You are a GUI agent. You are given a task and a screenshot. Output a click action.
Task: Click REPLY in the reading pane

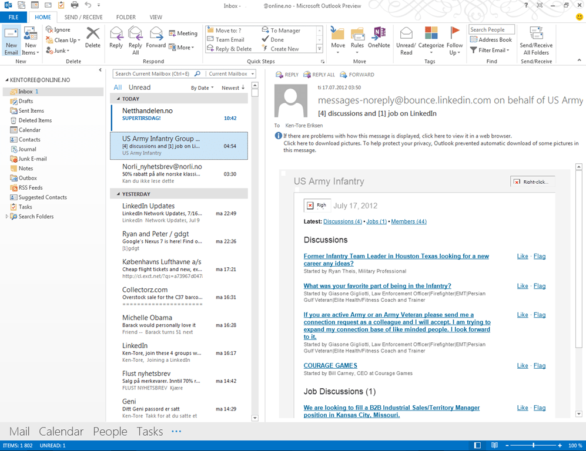(287, 75)
